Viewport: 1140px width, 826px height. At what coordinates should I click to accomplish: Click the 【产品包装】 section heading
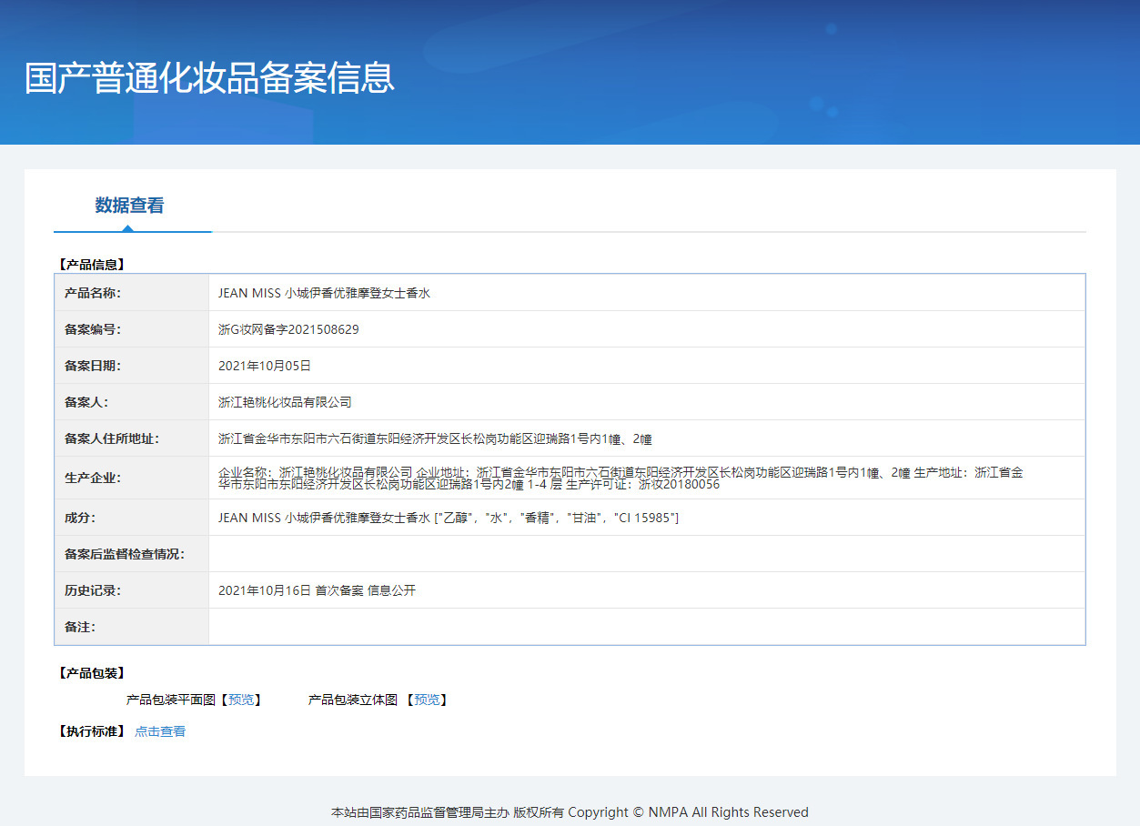[x=92, y=673]
